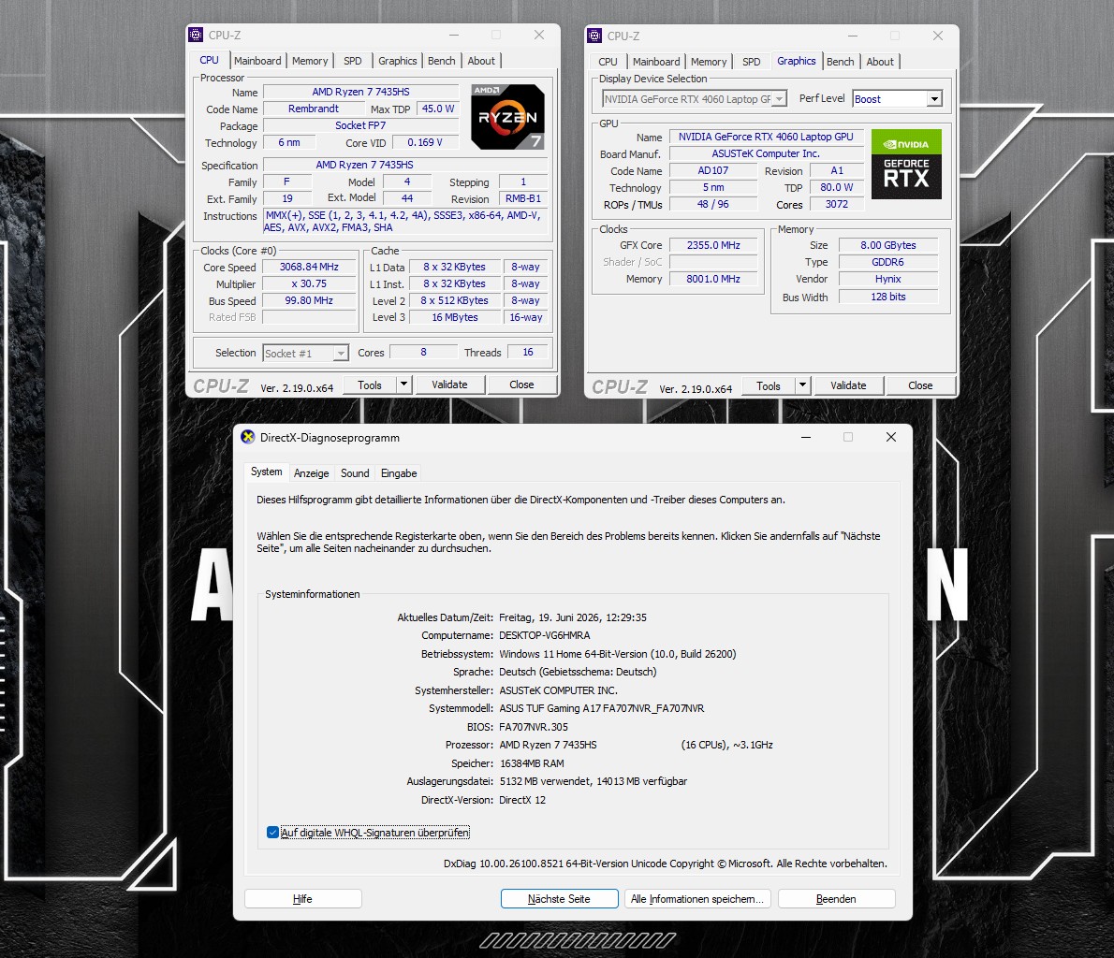Open Mainboard tab in right CPU-Z window
The width and height of the screenshot is (1114, 958).
[655, 62]
